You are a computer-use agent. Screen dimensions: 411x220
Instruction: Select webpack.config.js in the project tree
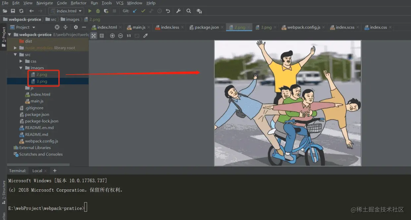coord(41,141)
